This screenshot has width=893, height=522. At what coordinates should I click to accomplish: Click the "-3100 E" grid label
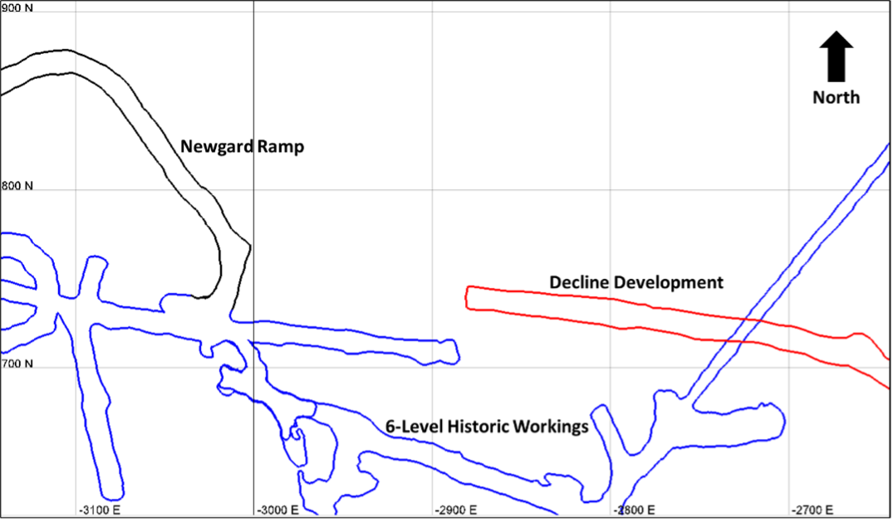tap(100, 510)
